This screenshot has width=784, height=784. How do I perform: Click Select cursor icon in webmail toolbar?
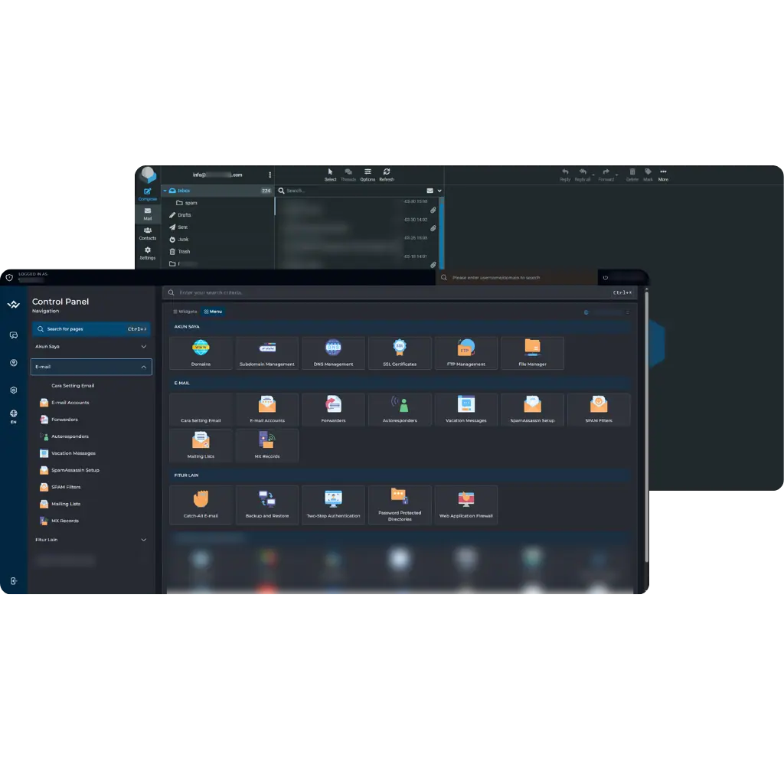click(x=331, y=175)
